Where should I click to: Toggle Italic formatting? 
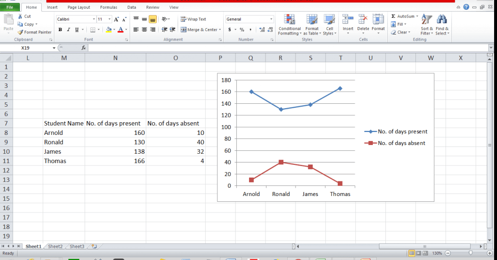click(68, 30)
